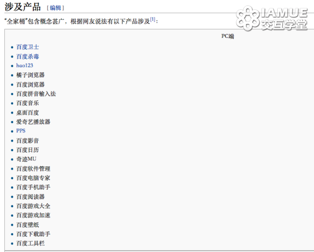This screenshot has height=252, width=314.
Task: Select the 奇迹MU list item
Action: coord(26,159)
